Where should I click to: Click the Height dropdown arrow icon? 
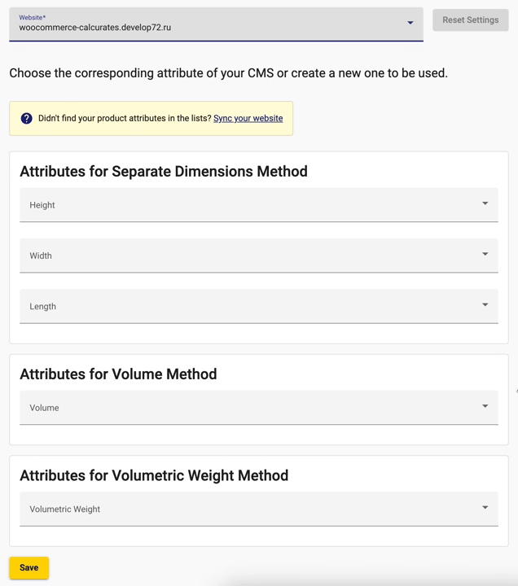(485, 203)
